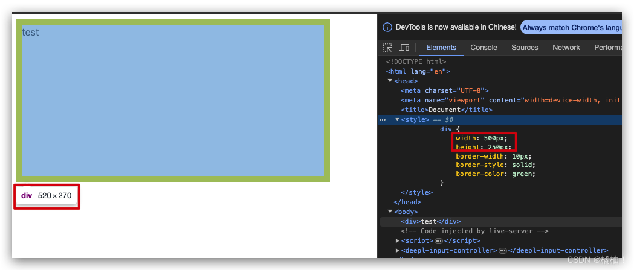Open the Performance tab
634x270 pixels.
608,48
